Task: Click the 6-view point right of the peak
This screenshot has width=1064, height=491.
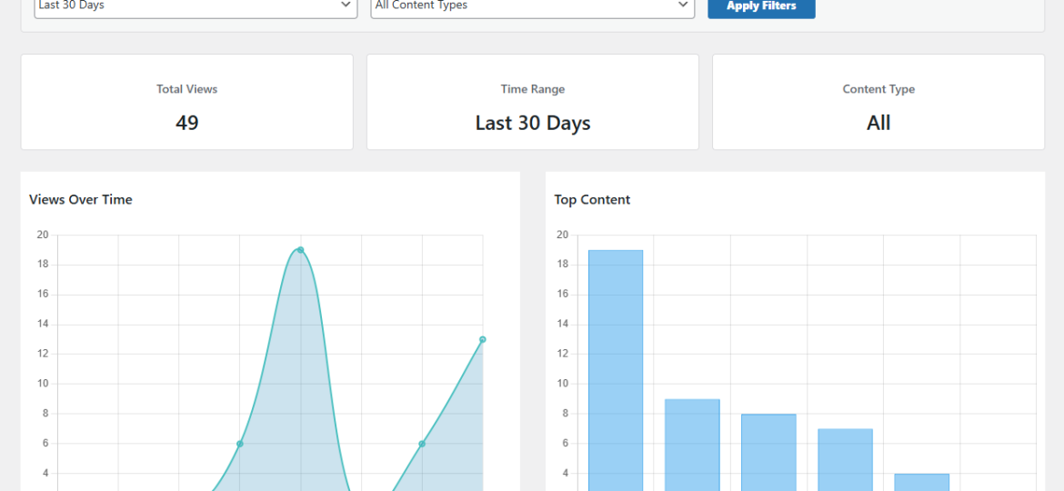Action: [422, 444]
